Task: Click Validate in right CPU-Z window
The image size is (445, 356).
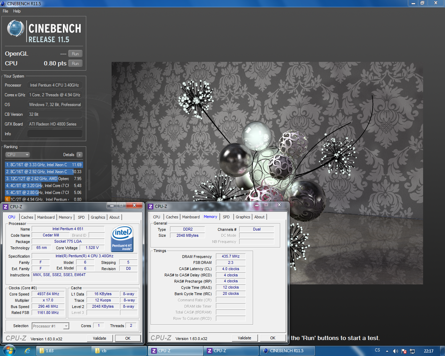Action: (244, 338)
